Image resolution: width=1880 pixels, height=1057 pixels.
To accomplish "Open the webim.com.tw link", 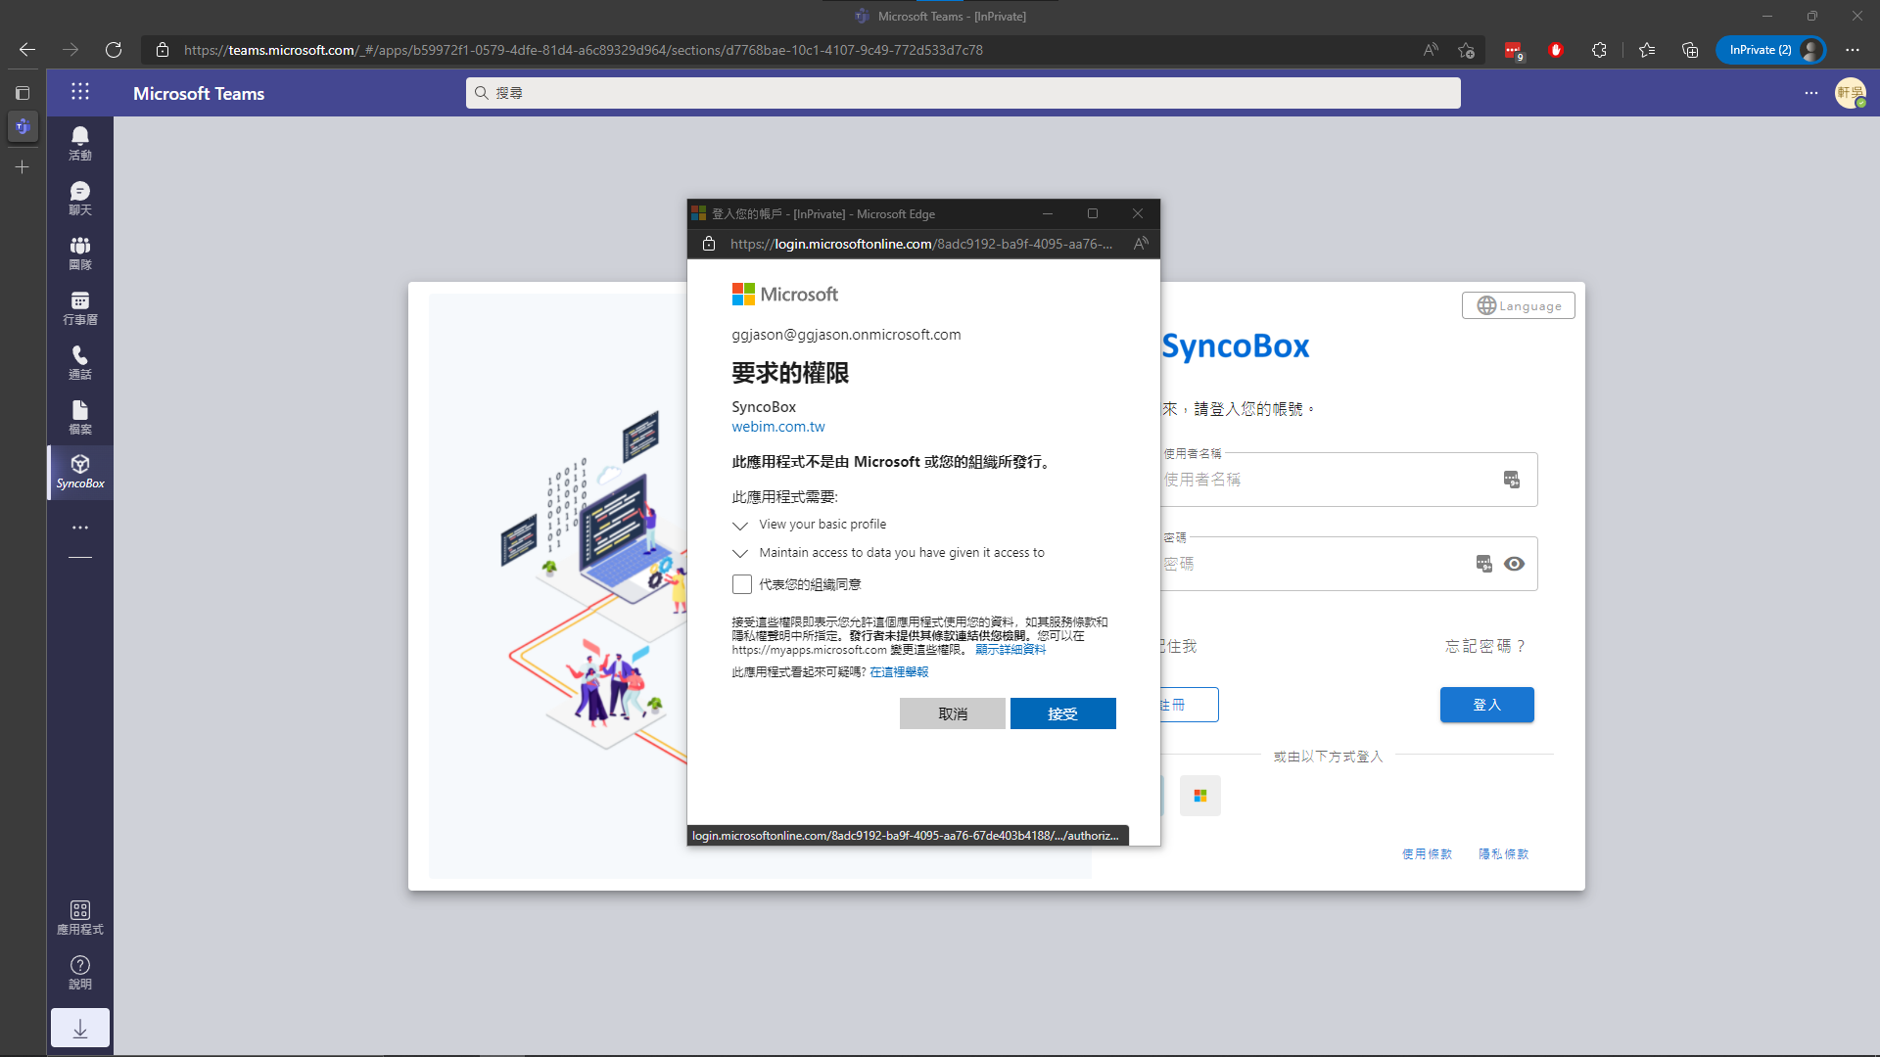I will tap(777, 427).
